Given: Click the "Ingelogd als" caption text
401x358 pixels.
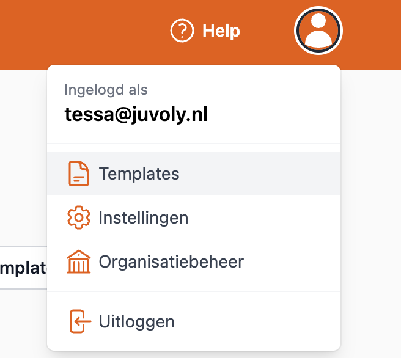Looking at the screenshot, I should [106, 90].
